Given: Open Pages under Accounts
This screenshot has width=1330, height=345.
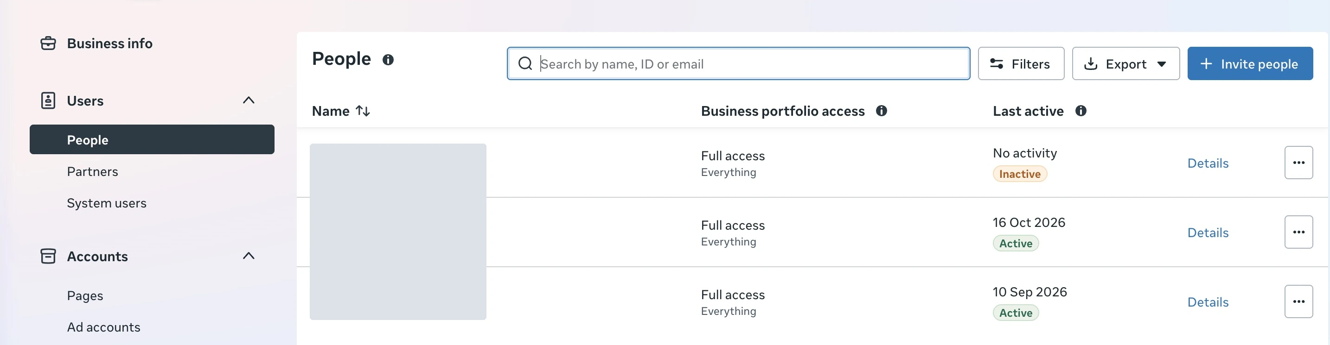Looking at the screenshot, I should 85,296.
